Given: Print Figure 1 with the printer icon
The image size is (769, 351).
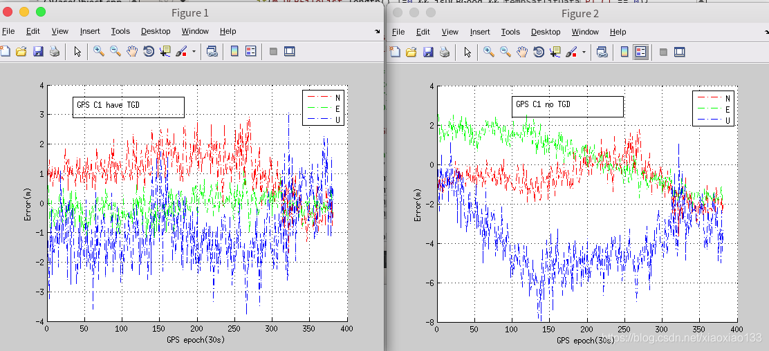Looking at the screenshot, I should pyautogui.click(x=55, y=51).
